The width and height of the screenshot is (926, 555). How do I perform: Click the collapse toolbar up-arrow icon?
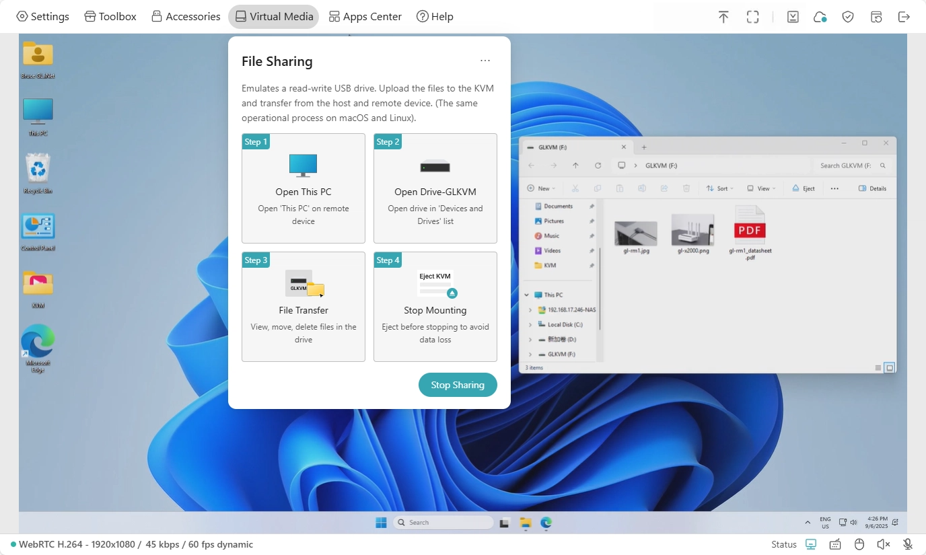pyautogui.click(x=723, y=17)
